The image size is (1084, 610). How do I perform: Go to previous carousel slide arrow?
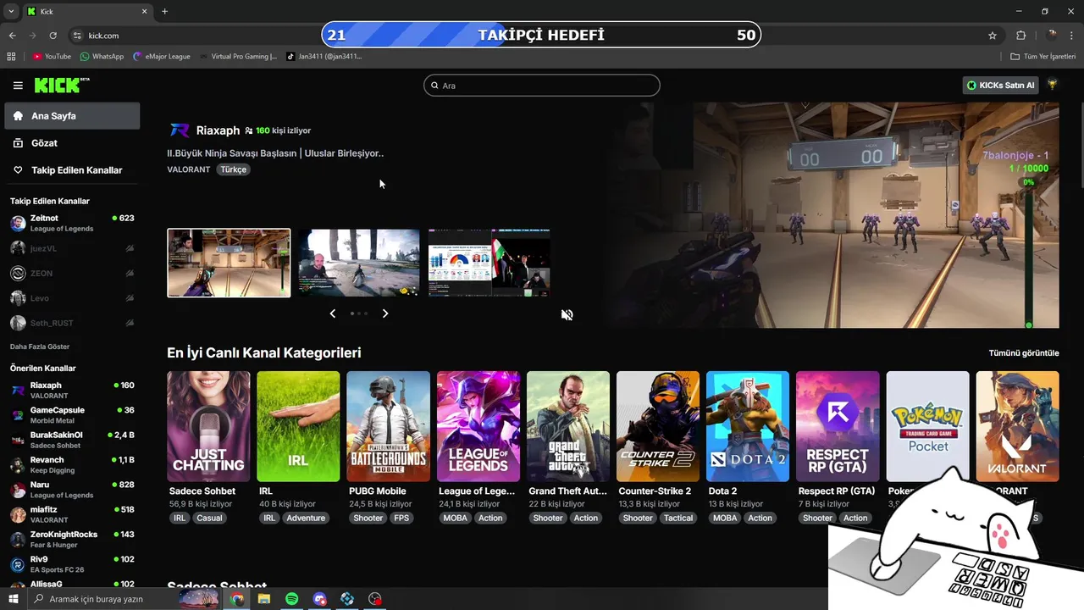coord(332,313)
